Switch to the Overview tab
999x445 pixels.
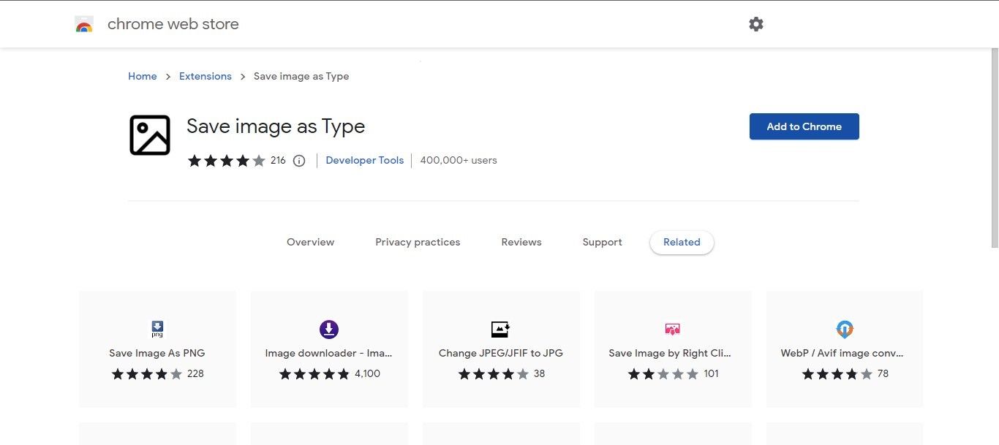pyautogui.click(x=310, y=241)
